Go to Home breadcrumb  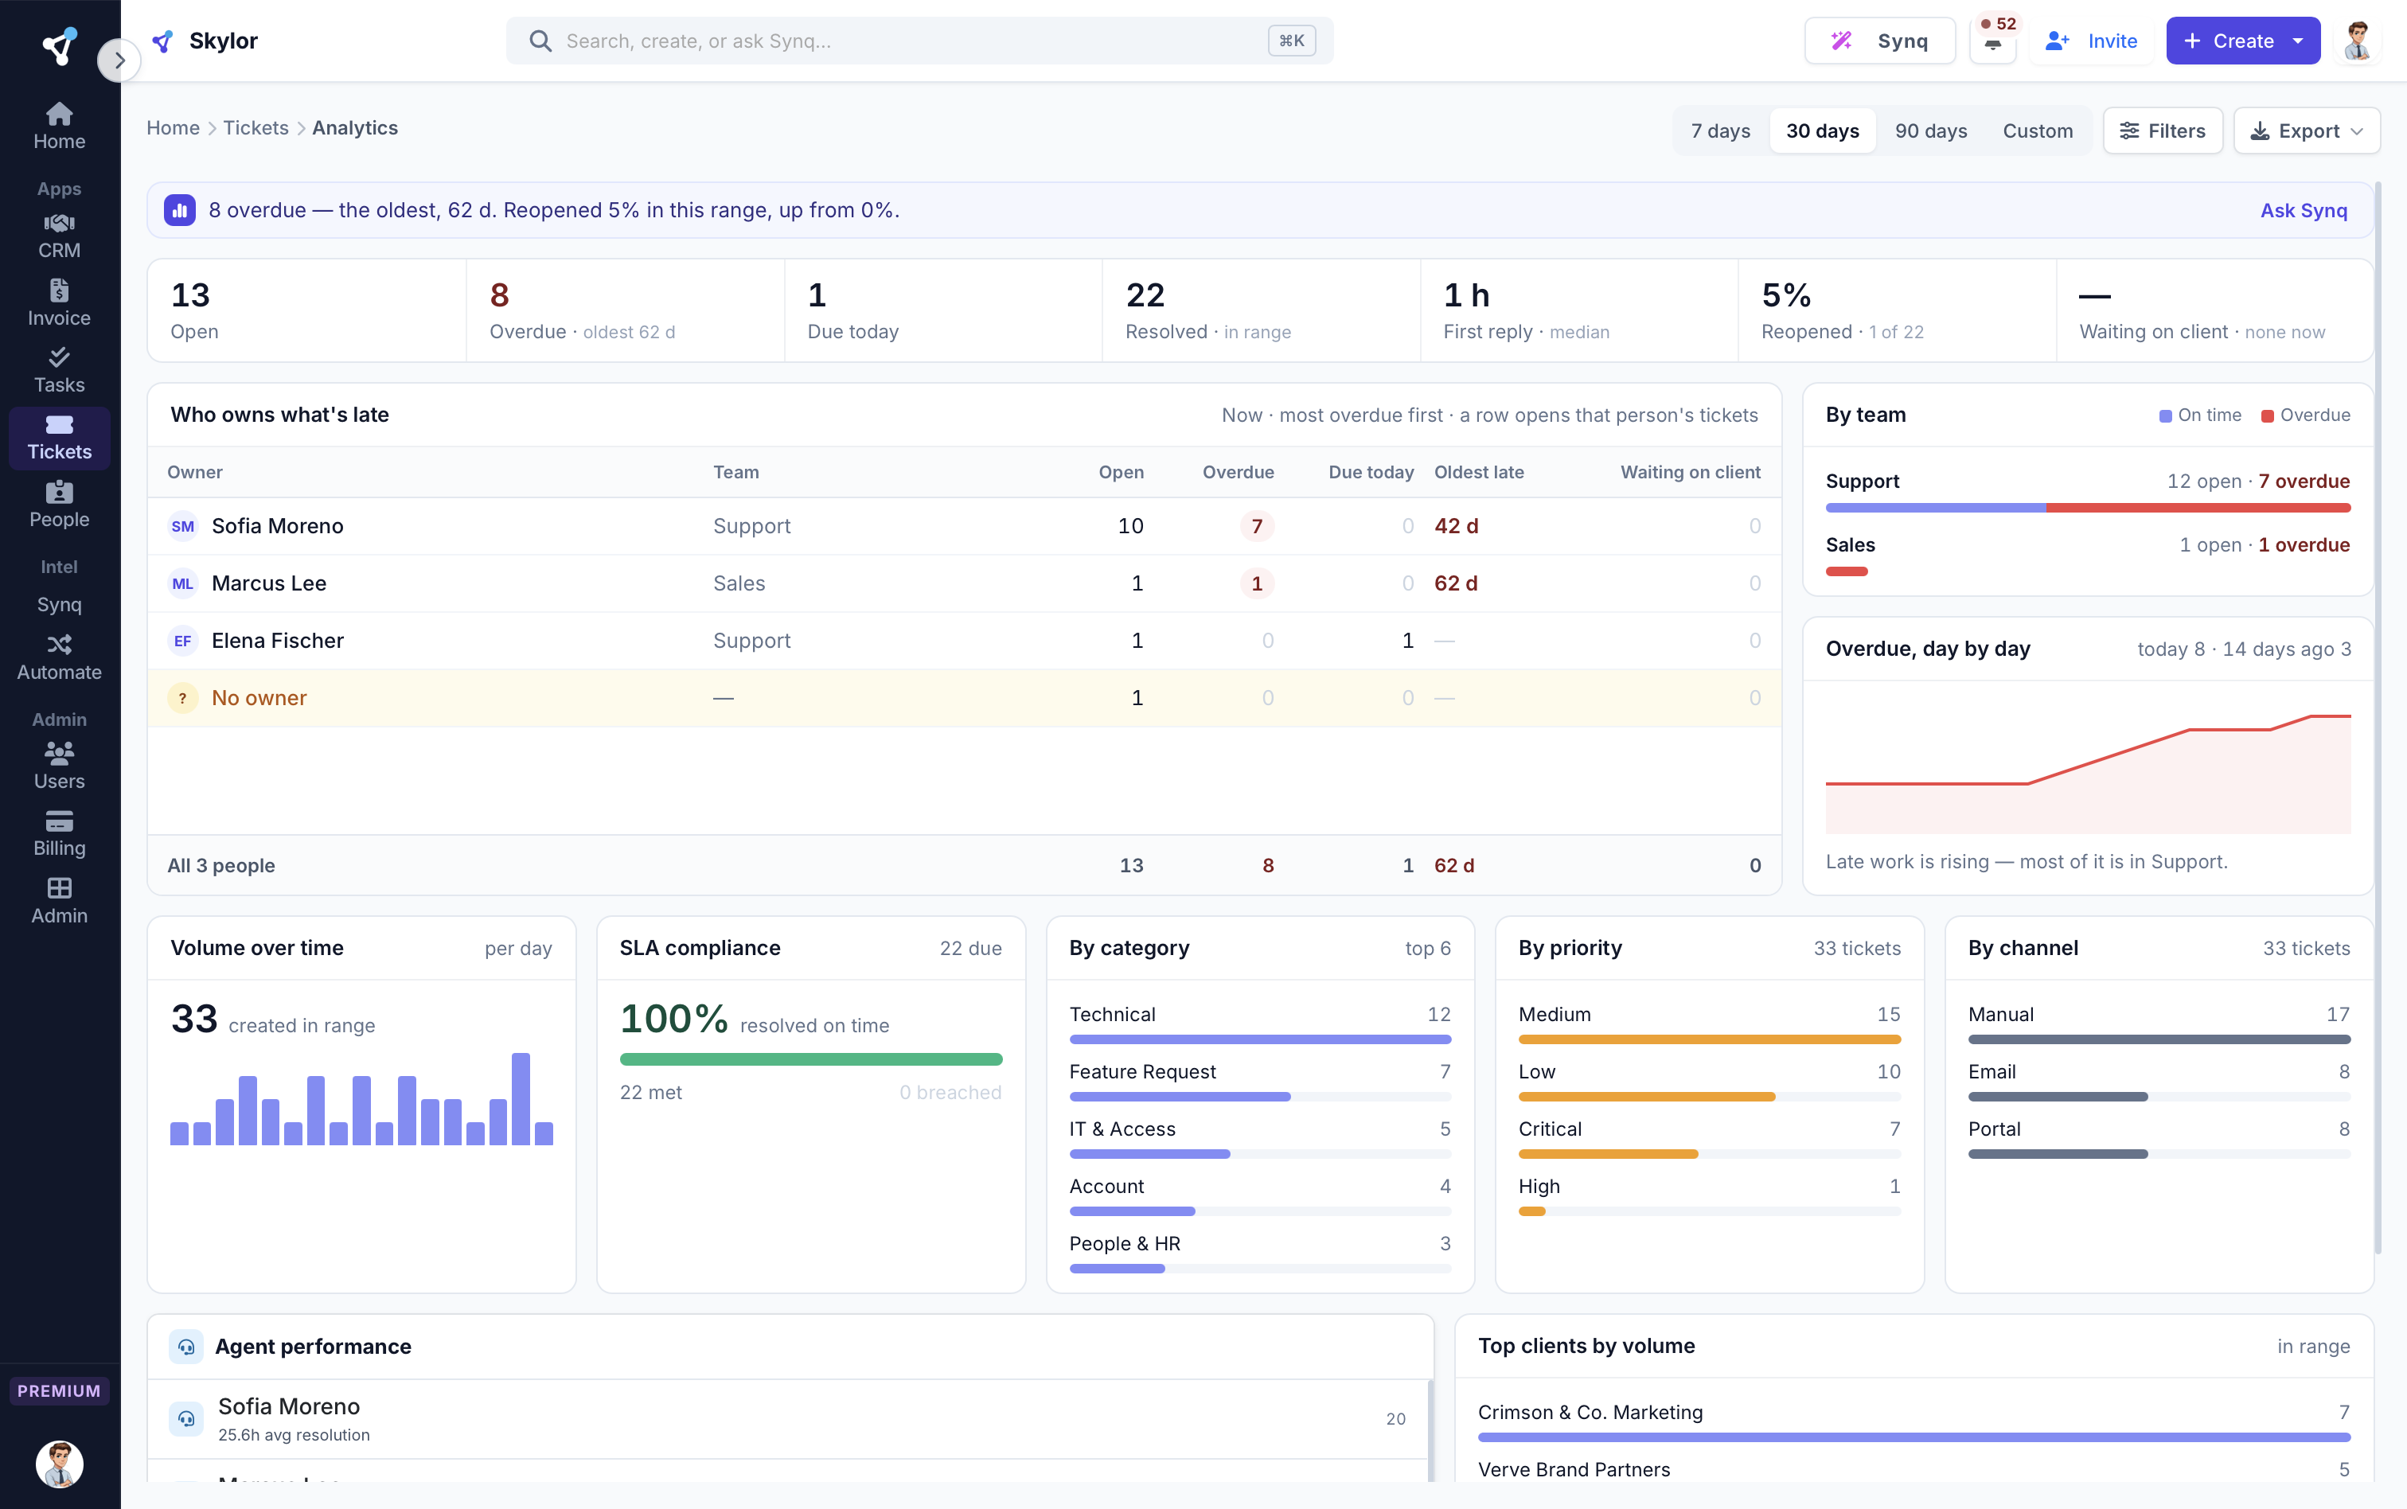(x=173, y=128)
